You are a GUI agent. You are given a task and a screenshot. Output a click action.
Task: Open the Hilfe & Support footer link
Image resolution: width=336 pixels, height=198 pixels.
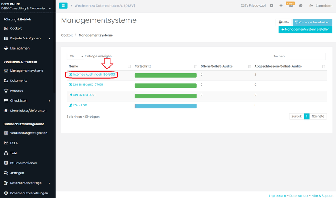(x=322, y=196)
